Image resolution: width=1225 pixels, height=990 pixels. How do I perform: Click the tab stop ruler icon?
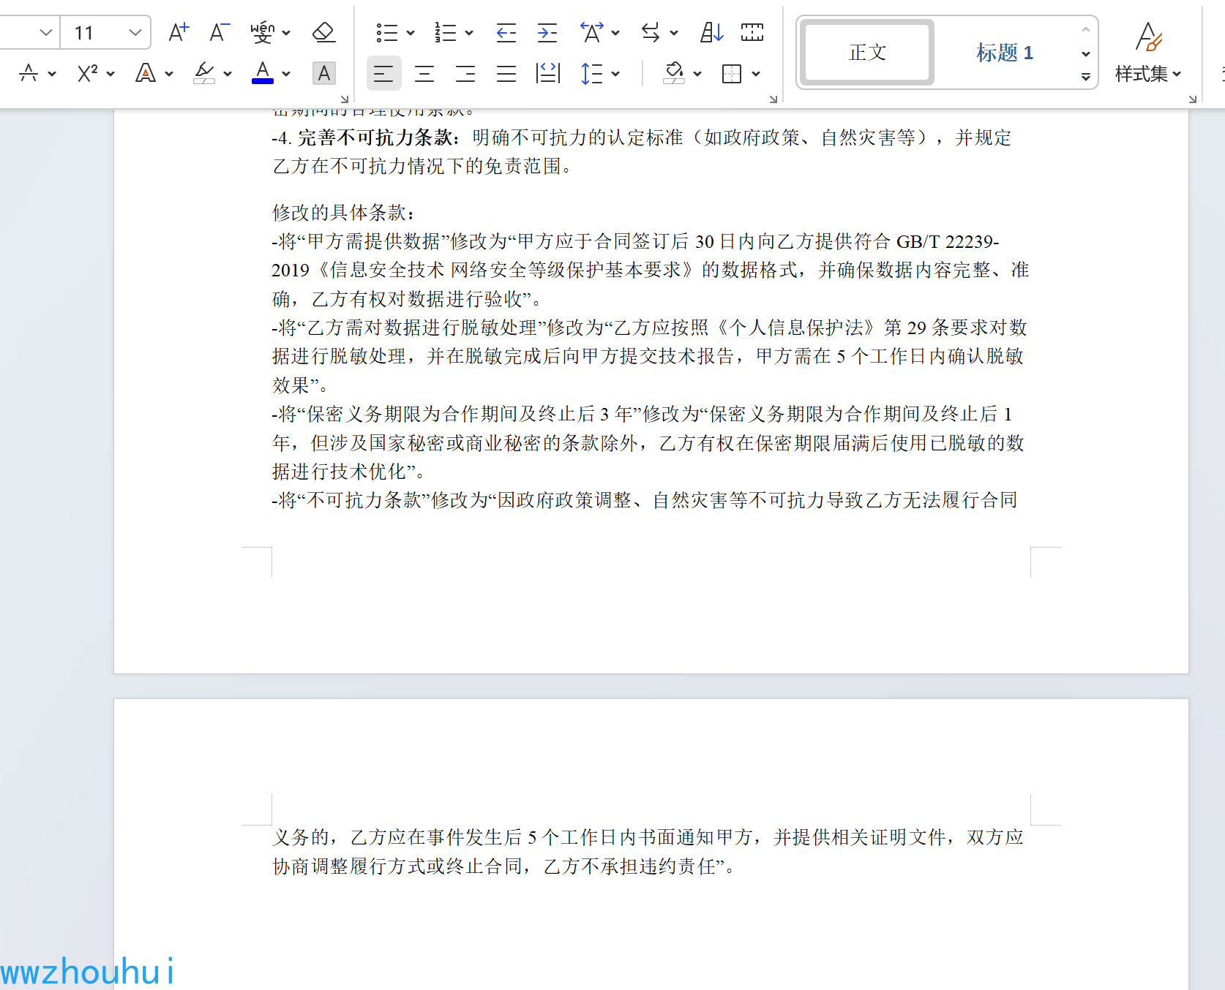pyautogui.click(x=752, y=32)
